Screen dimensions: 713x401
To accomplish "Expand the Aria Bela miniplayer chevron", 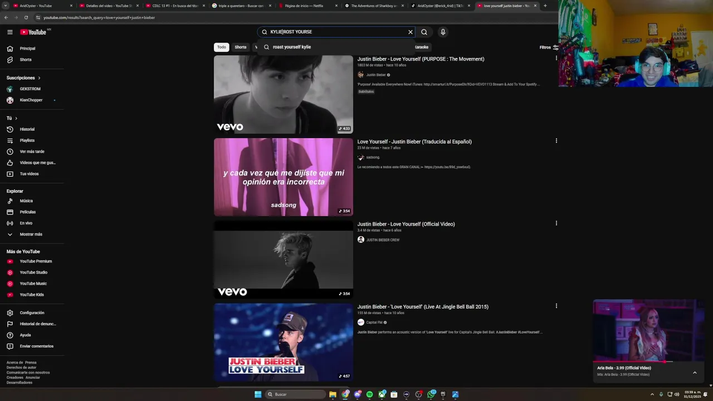I will coord(695,373).
